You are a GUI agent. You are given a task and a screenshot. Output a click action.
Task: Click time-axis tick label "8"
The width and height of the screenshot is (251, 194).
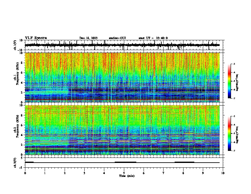183,173
